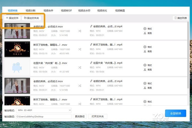Screen dimensions: 192x128
Task: Click 打开文件夹 button
Action: click(98, 116)
